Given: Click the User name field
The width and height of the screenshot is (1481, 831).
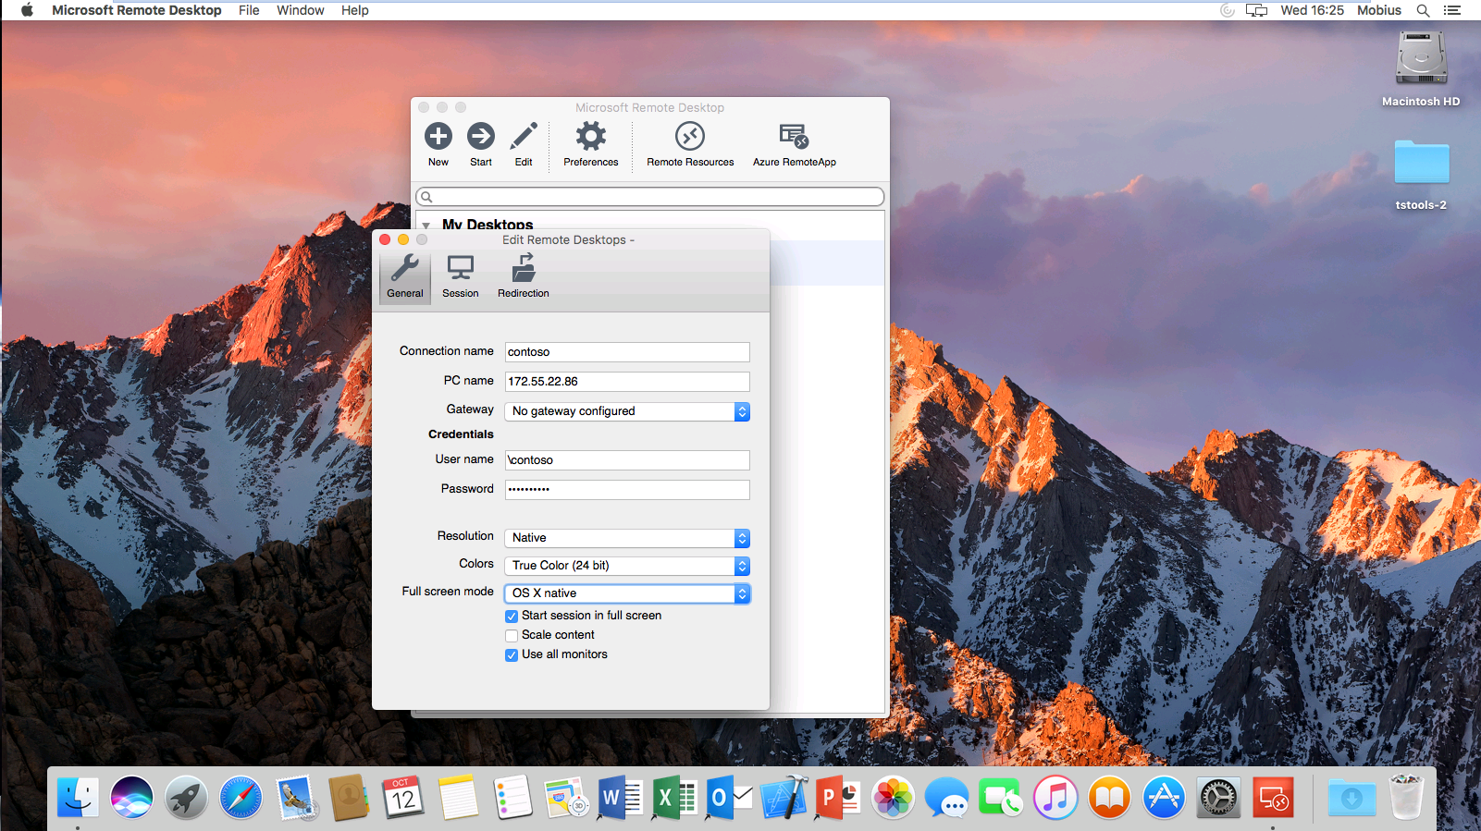Looking at the screenshot, I should tap(627, 460).
